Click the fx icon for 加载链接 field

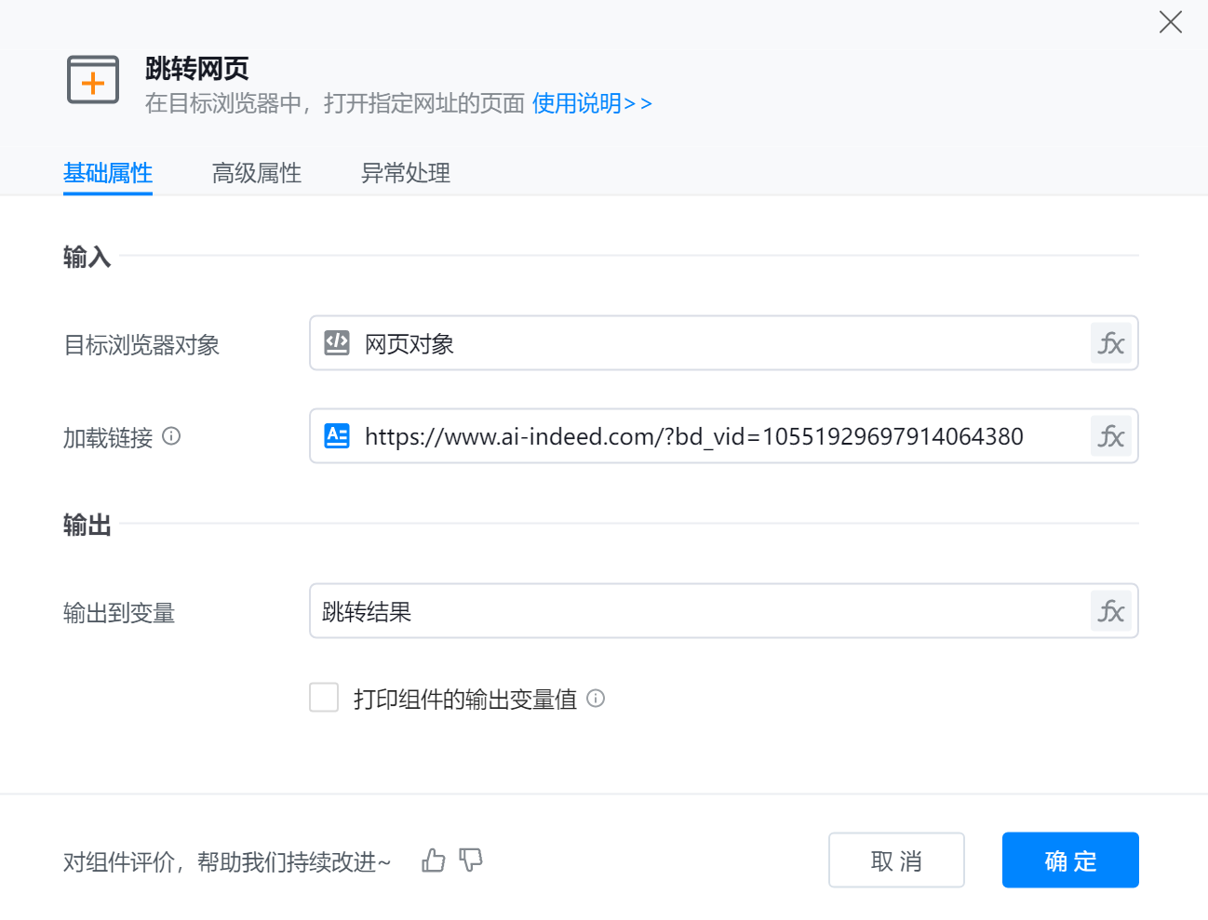[x=1110, y=436]
